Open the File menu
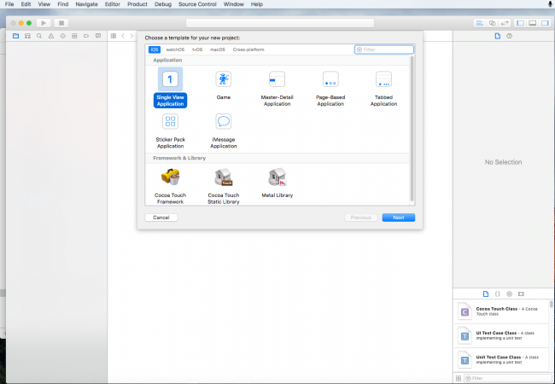 tap(9, 4)
